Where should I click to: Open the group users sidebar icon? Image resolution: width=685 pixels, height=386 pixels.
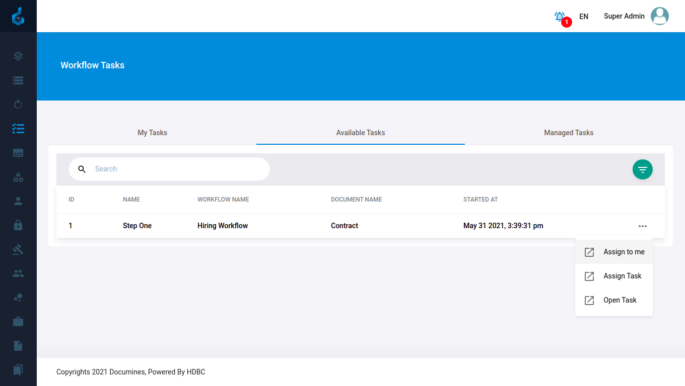click(x=18, y=273)
